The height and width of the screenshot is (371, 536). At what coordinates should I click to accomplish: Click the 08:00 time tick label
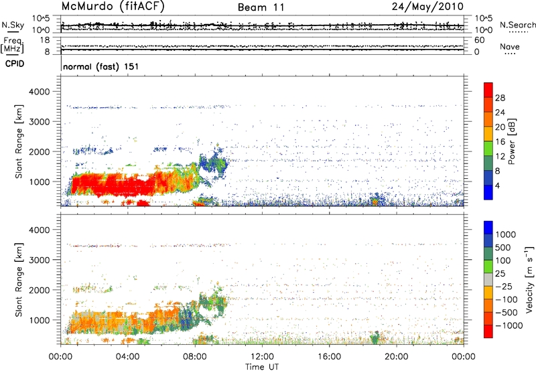(x=194, y=357)
